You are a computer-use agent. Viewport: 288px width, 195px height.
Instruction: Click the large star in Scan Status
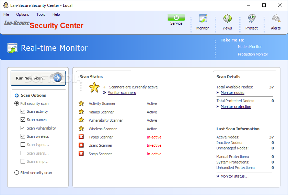pos(94,87)
